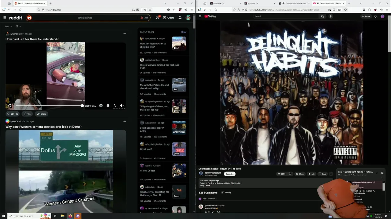This screenshot has width=391, height=219.
Task: Open the Reddit hamburger menu
Action: click(5, 18)
